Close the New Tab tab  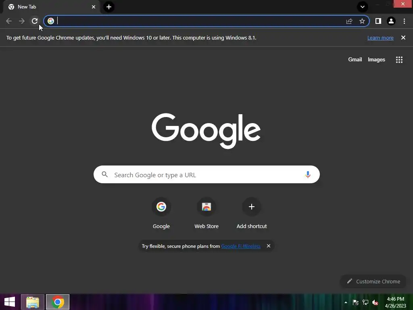pyautogui.click(x=94, y=7)
